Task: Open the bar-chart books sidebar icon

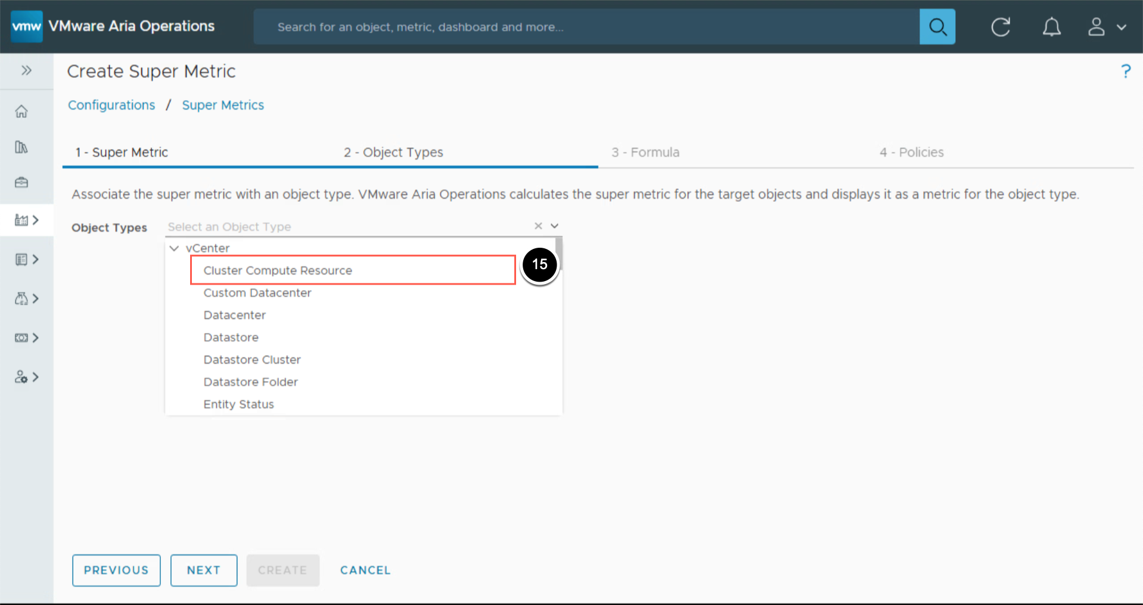Action: [x=21, y=147]
